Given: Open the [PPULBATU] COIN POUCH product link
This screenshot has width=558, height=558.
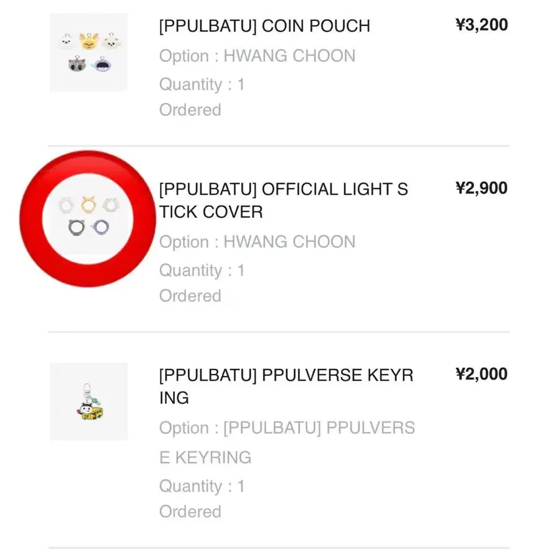Looking at the screenshot, I should 263,26.
